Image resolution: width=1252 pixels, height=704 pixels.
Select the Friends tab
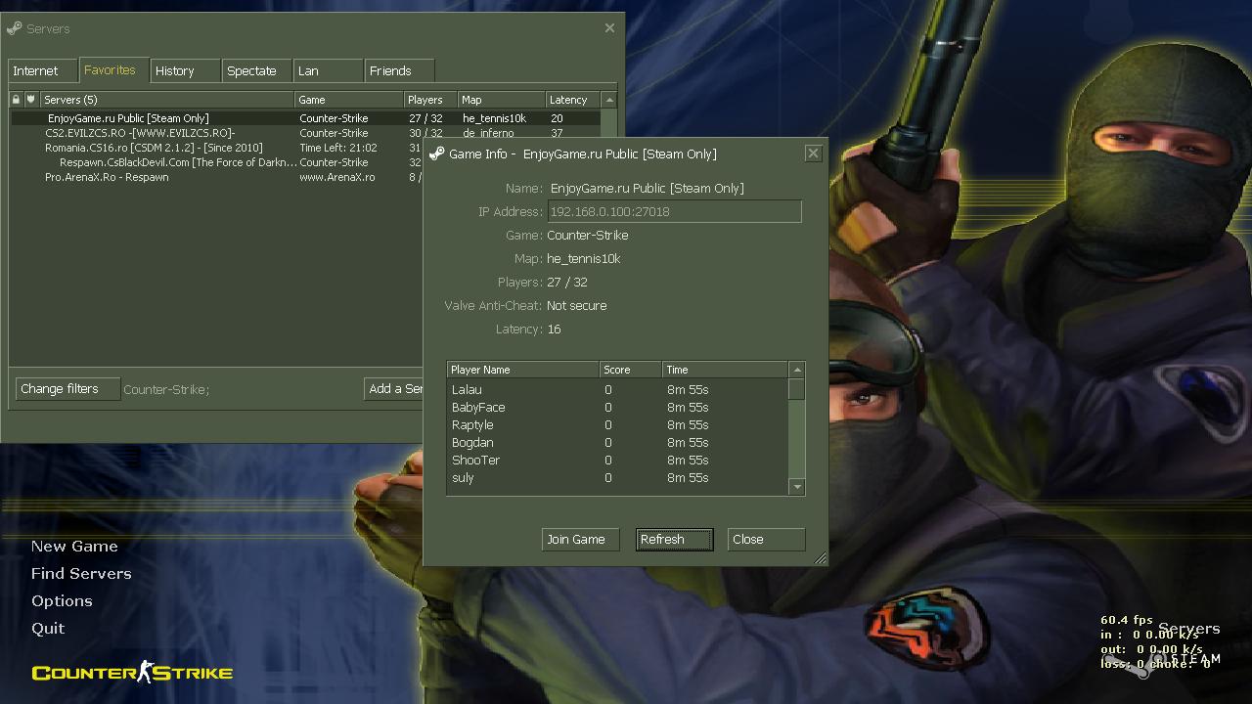point(390,71)
